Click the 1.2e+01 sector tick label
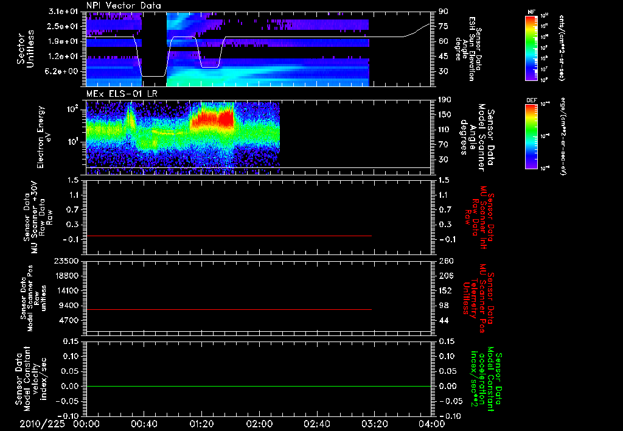The height and width of the screenshot is (431, 623). click(63, 57)
